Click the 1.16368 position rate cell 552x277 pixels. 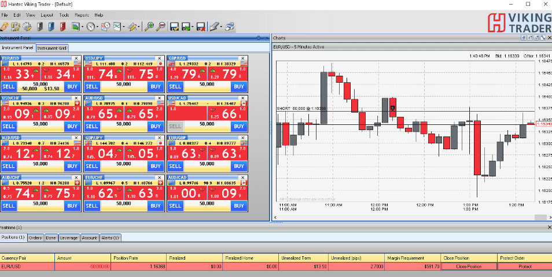click(x=139, y=267)
